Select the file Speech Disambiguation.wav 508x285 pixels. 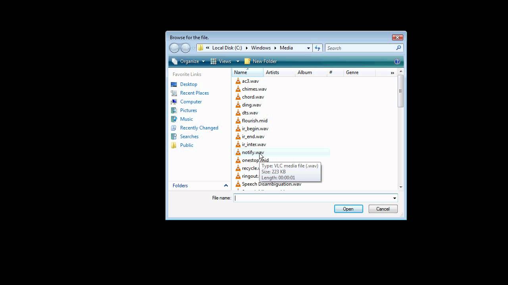(271, 184)
